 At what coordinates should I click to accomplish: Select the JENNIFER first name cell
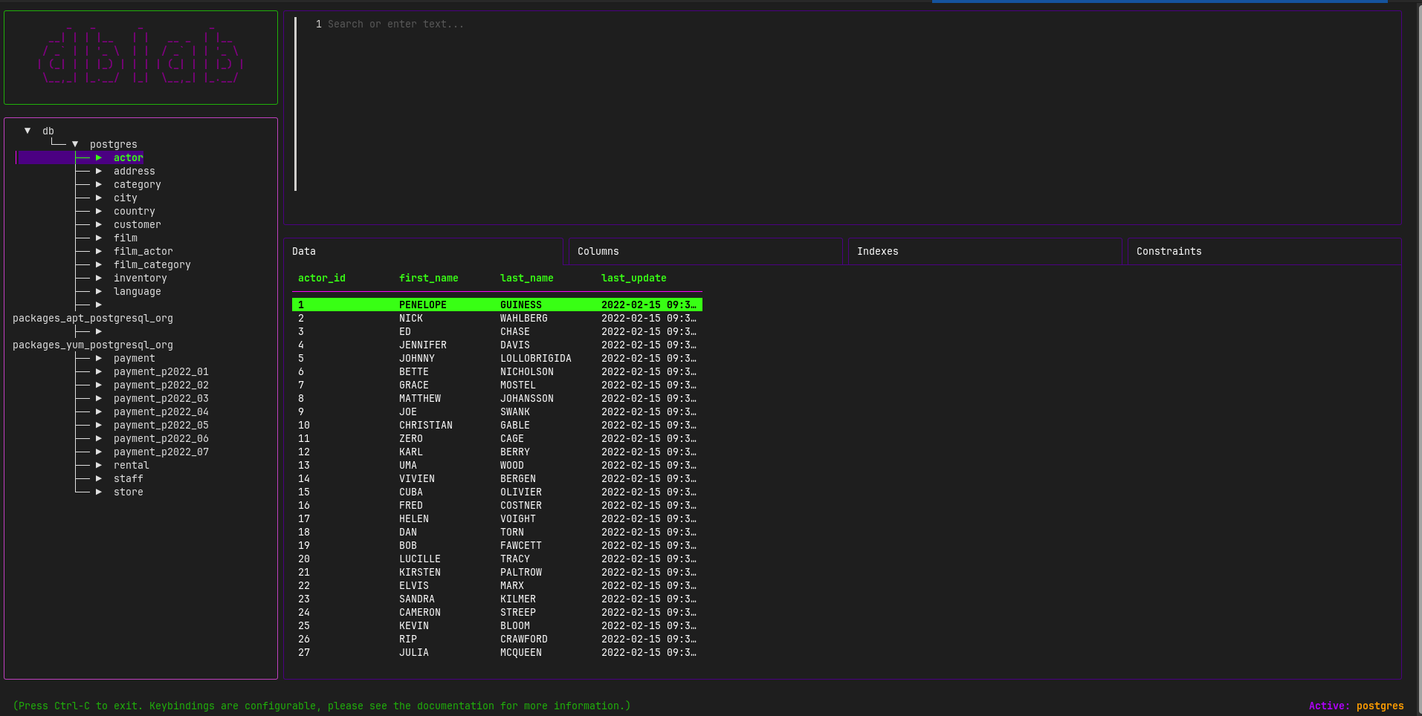coord(423,345)
